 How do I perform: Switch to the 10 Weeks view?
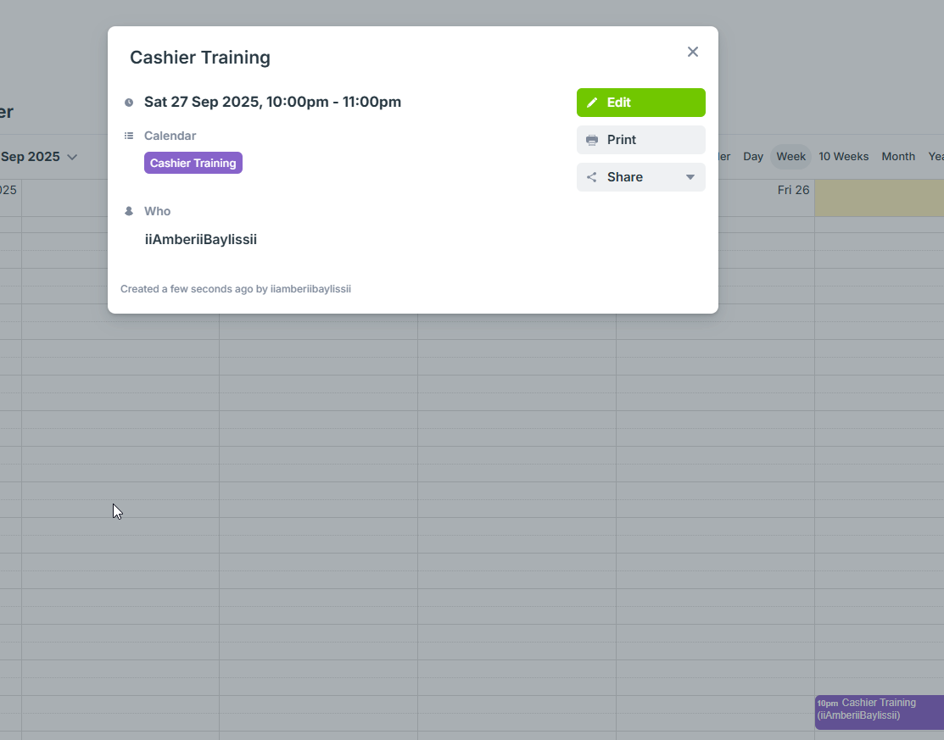[x=843, y=157]
